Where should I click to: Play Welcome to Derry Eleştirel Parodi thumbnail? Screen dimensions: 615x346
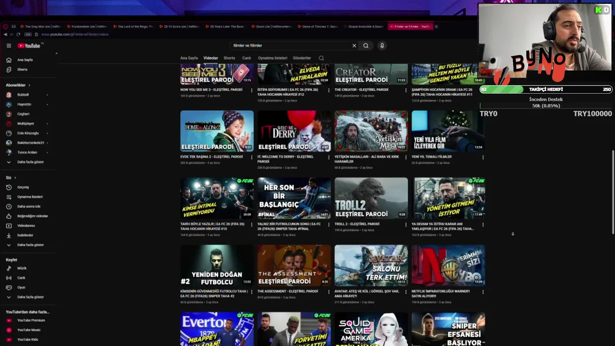pos(294,131)
